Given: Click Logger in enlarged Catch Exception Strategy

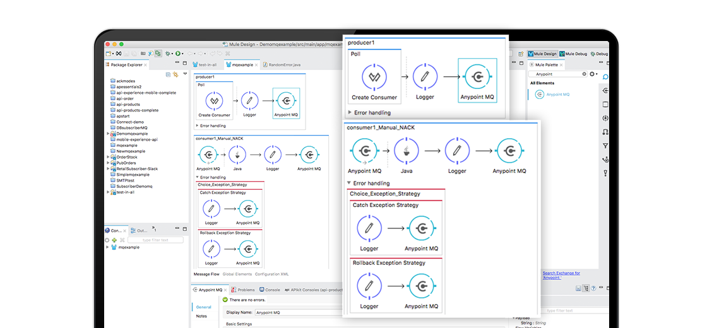Looking at the screenshot, I should (x=369, y=228).
